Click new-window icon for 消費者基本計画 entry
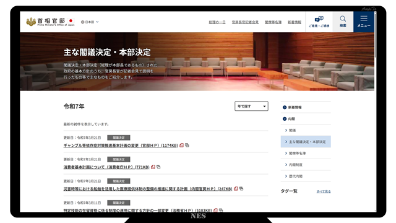Image resolution: width=396 pixels, height=223 pixels. (x=158, y=167)
